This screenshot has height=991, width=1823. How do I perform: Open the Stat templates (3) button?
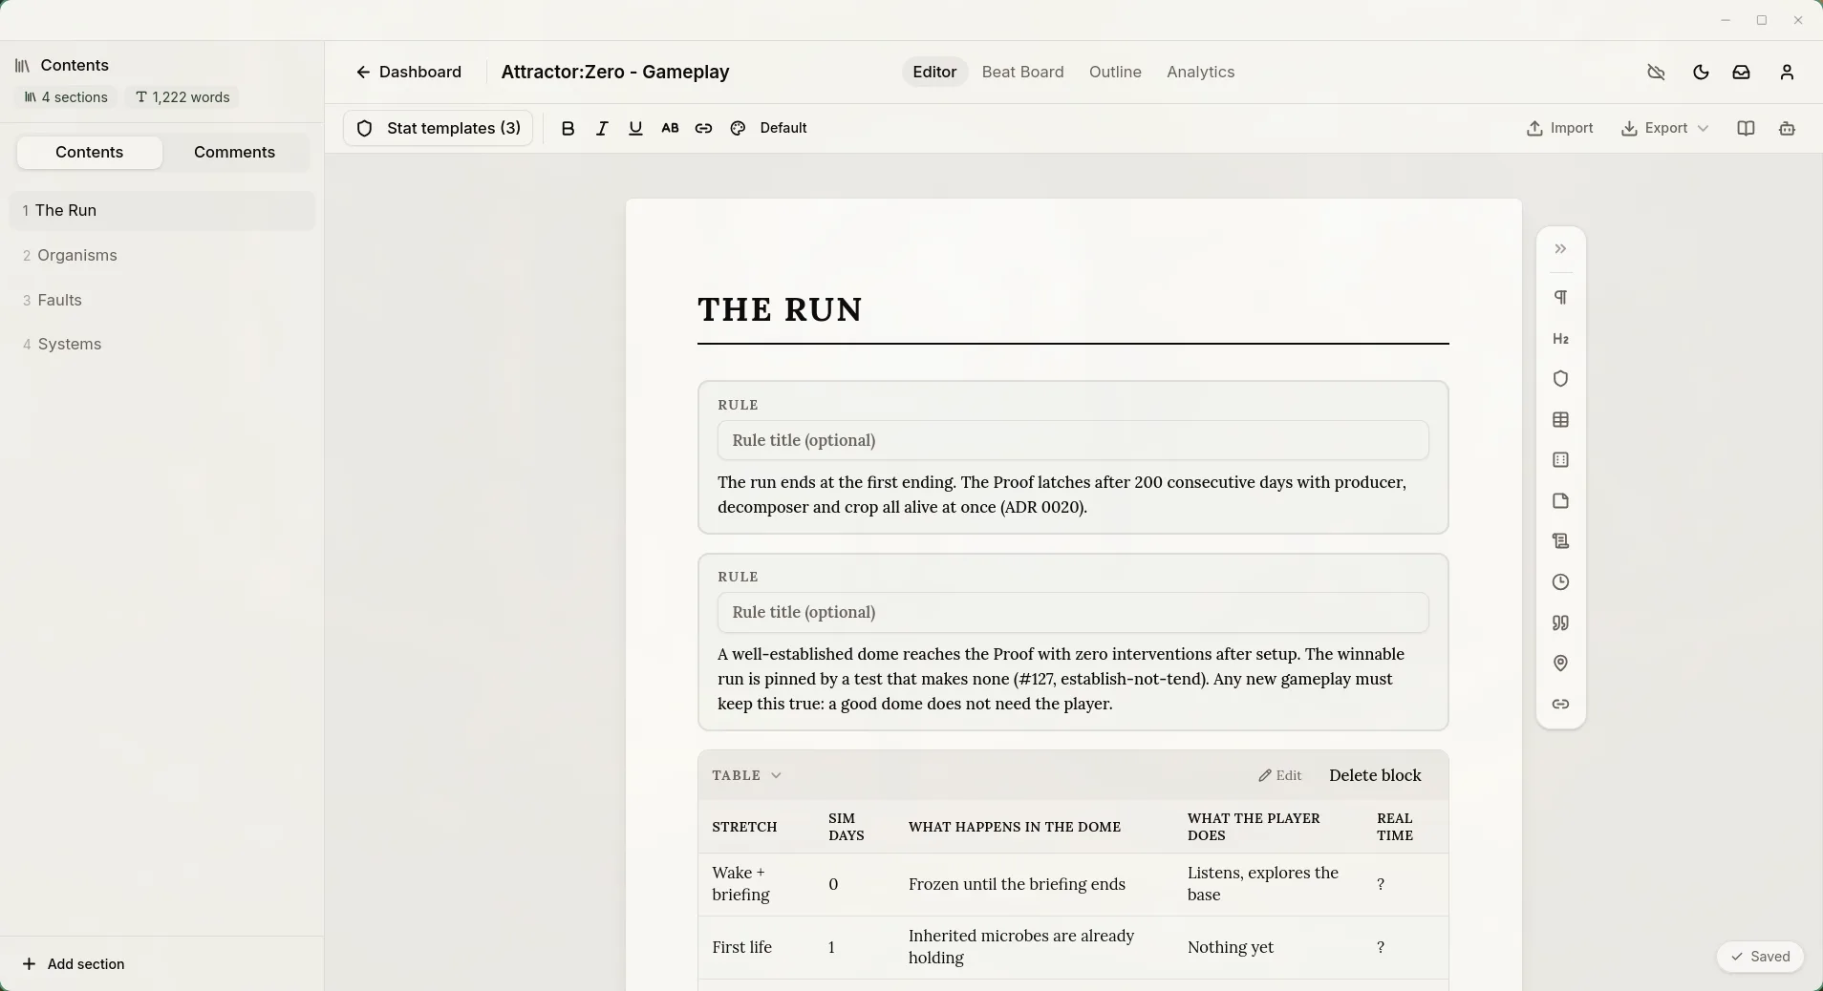coord(438,128)
